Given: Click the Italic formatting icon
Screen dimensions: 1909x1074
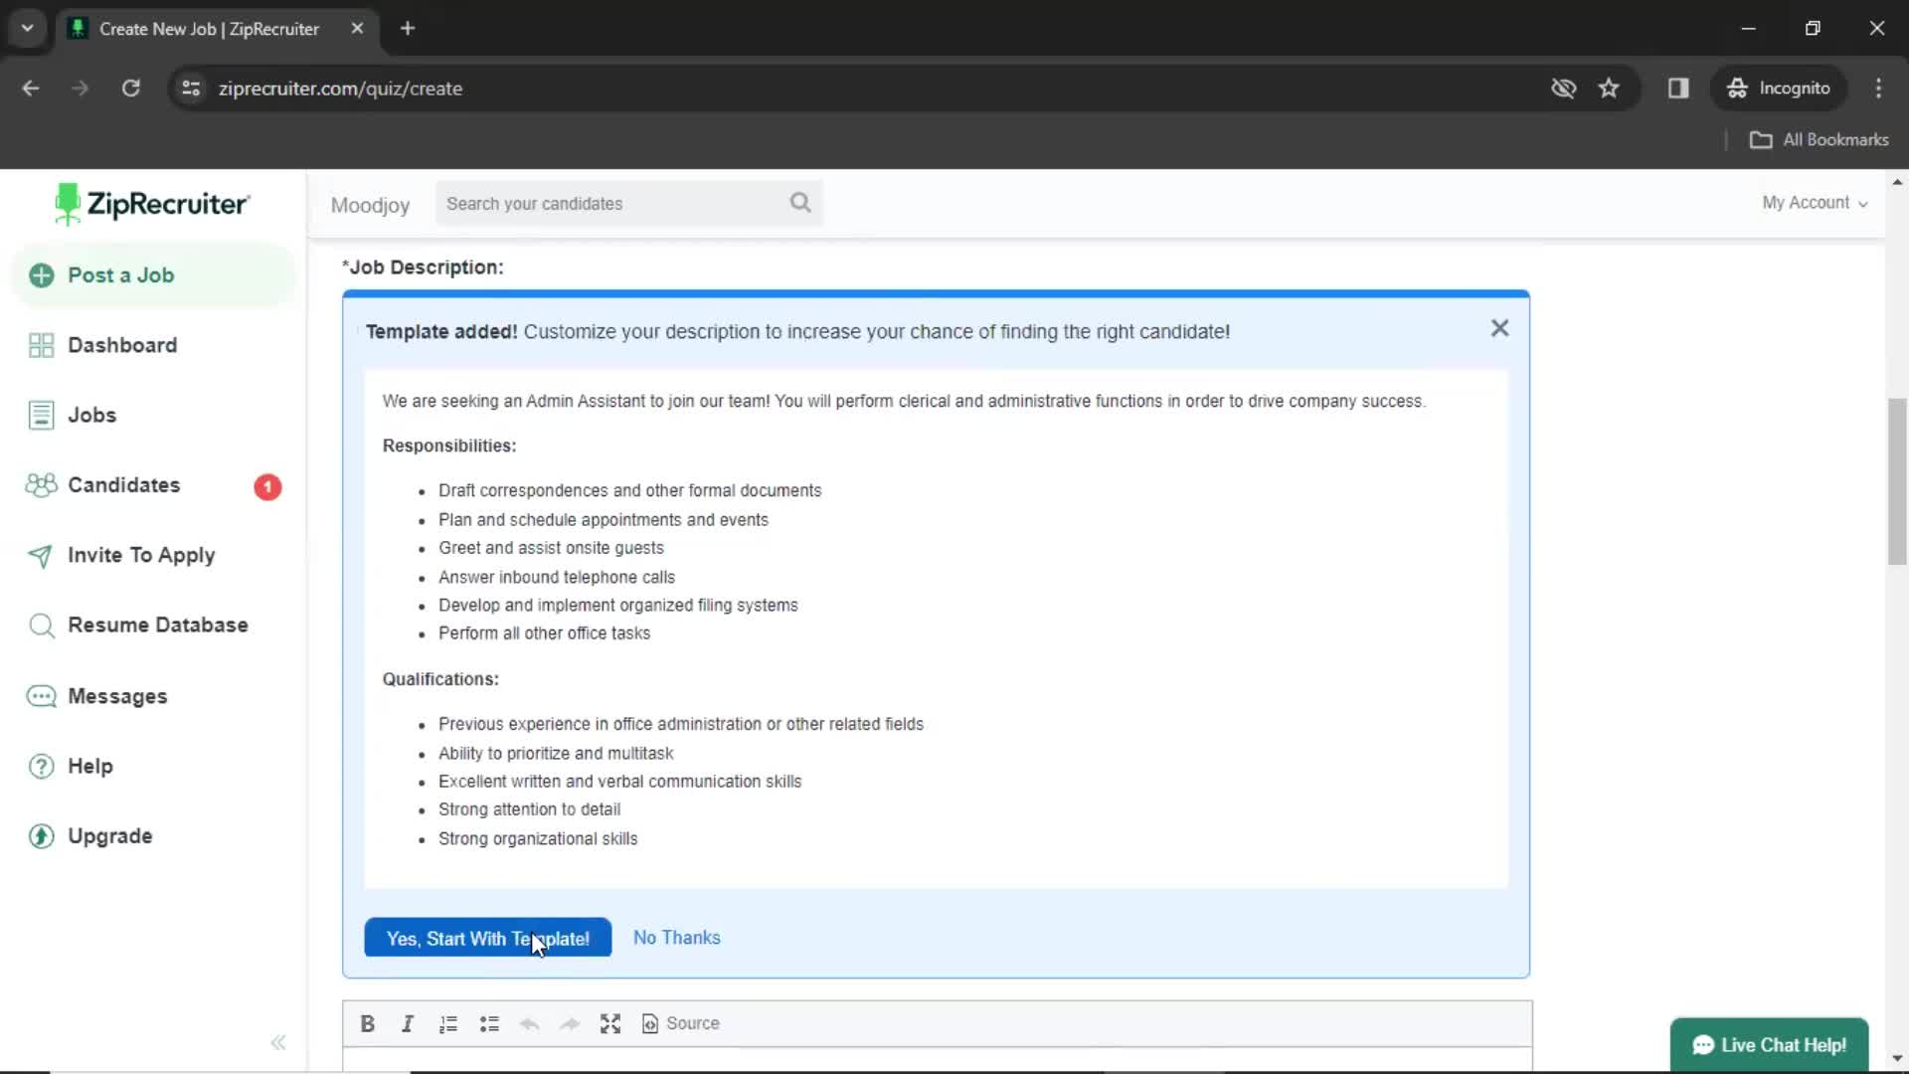Looking at the screenshot, I should click(407, 1024).
